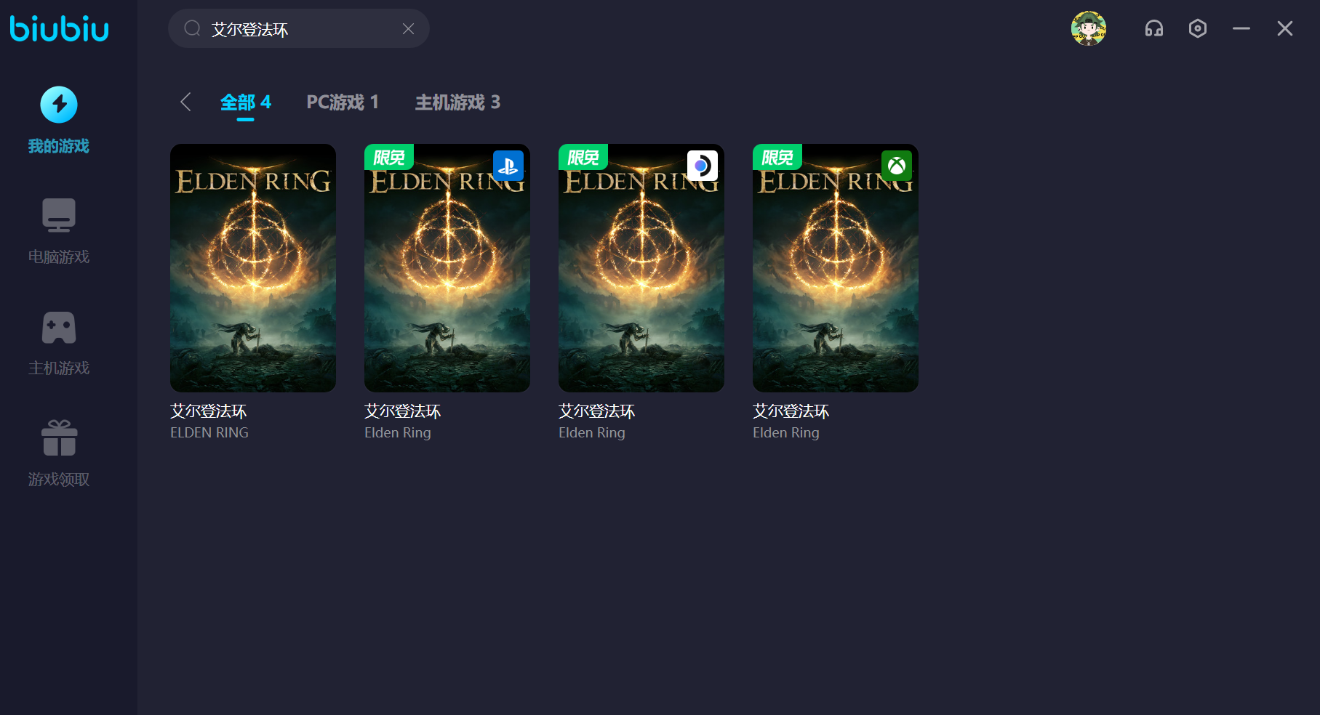Click 艾尔登法环 title under third card
This screenshot has width=1320, height=715.
click(597, 411)
